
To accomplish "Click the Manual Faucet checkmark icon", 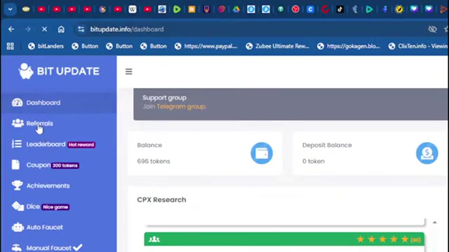I will pos(78,247).
